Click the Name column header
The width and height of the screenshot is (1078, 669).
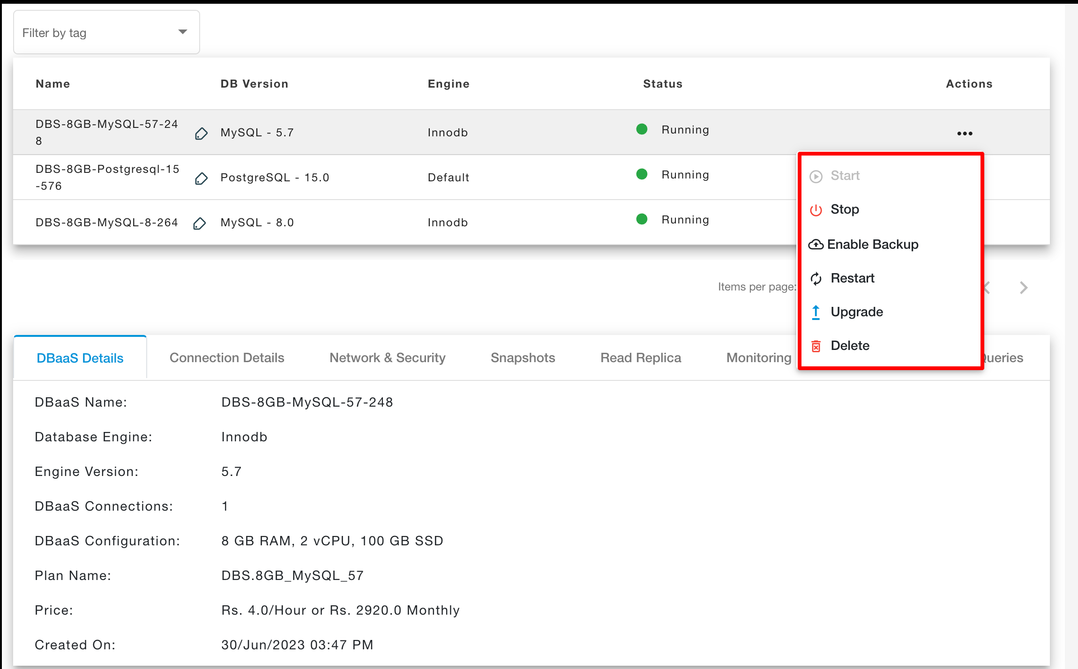pyautogui.click(x=53, y=84)
